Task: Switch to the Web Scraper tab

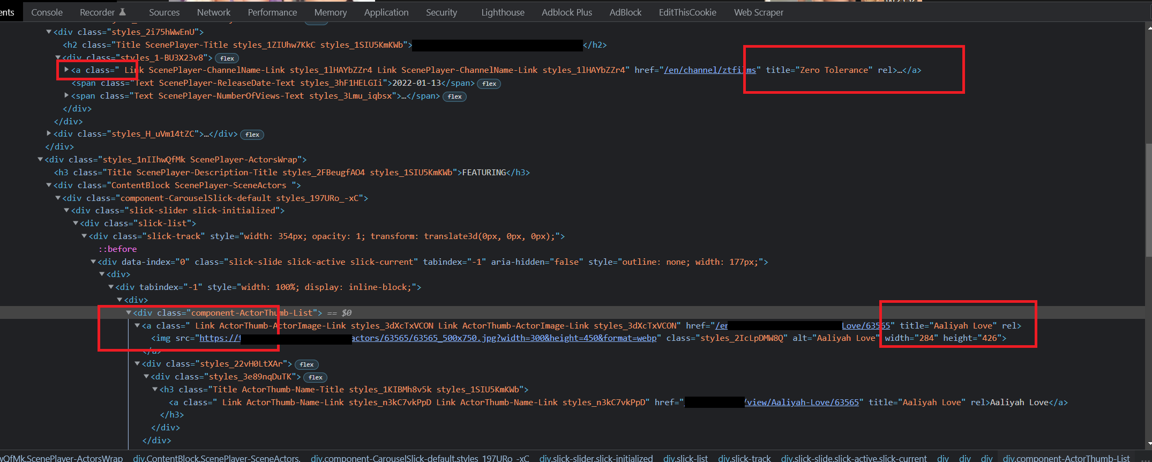Action: coord(759,12)
